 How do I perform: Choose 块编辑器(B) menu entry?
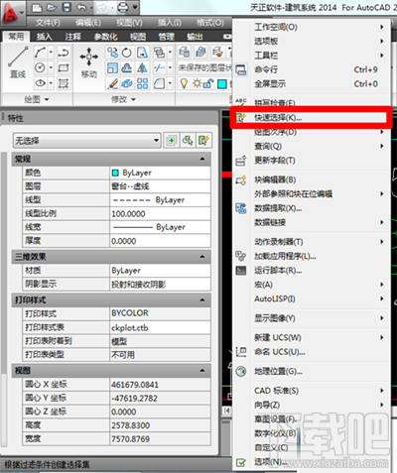click(x=311, y=179)
